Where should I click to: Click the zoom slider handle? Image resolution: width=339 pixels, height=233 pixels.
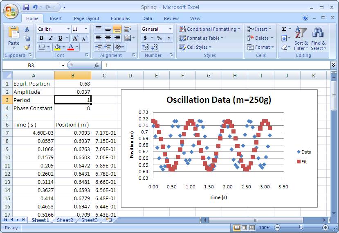pos(301,228)
